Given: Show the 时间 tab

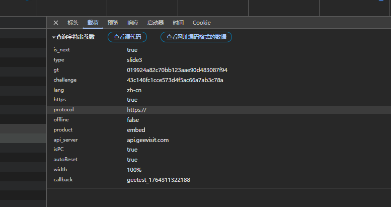Looking at the screenshot, I should pyautogui.click(x=178, y=23).
